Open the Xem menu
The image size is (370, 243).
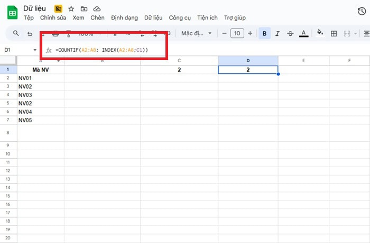[x=78, y=17]
